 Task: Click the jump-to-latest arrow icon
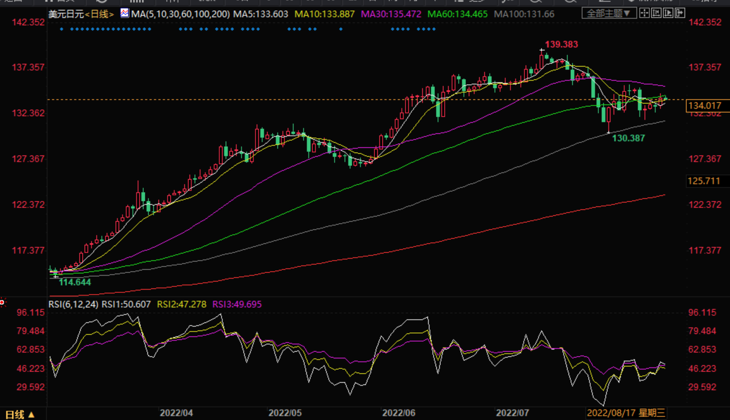[680, 13]
